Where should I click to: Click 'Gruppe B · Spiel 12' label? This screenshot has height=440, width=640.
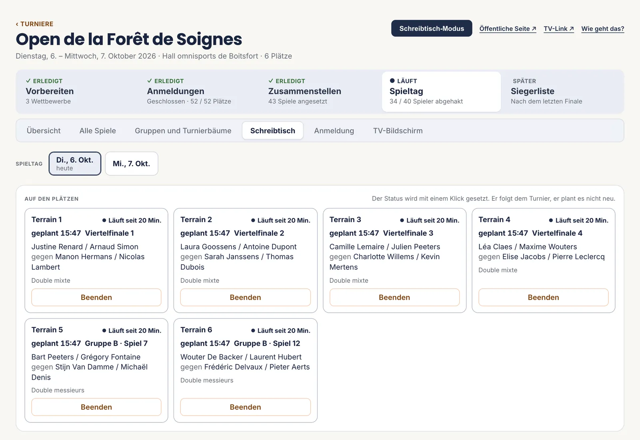coord(267,343)
